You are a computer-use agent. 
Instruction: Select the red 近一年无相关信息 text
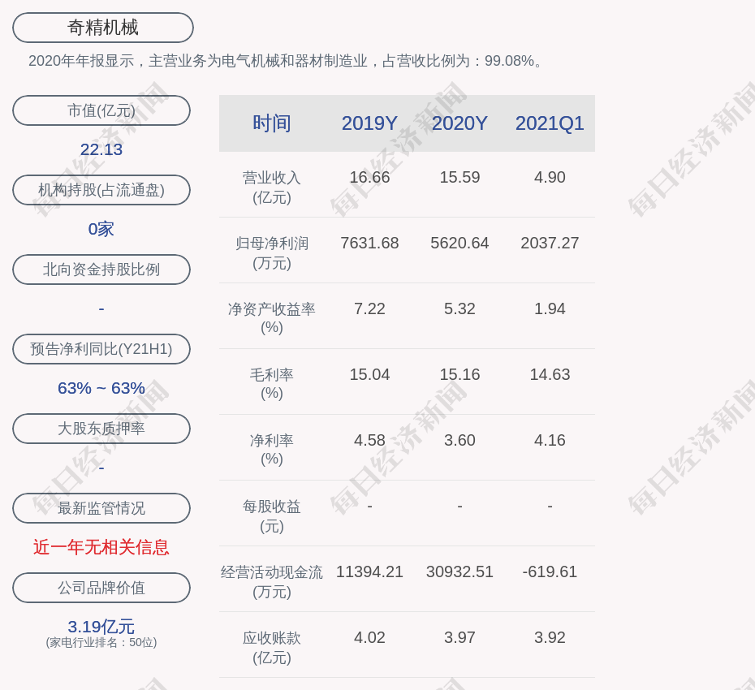point(101,547)
